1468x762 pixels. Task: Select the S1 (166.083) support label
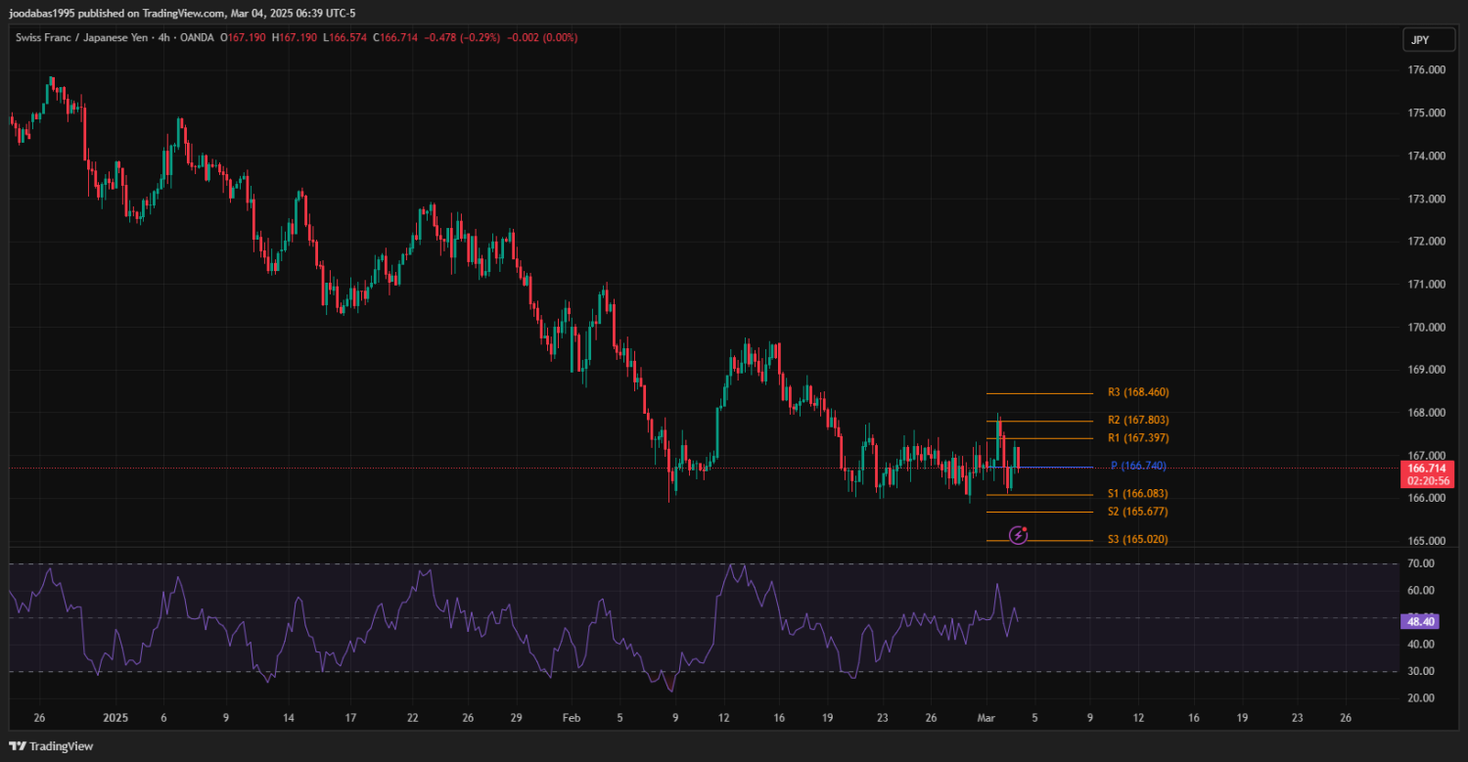[1138, 494]
